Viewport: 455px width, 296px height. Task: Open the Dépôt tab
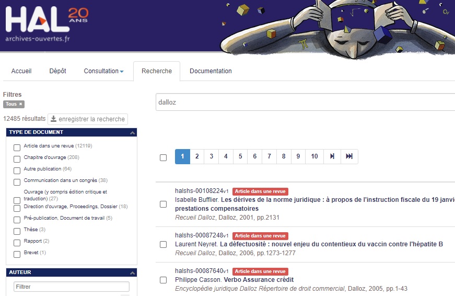point(57,71)
